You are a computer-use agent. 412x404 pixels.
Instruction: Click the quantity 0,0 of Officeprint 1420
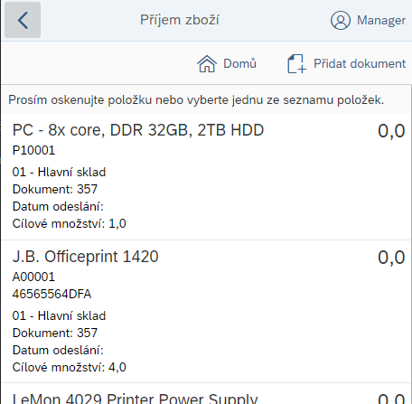point(391,258)
